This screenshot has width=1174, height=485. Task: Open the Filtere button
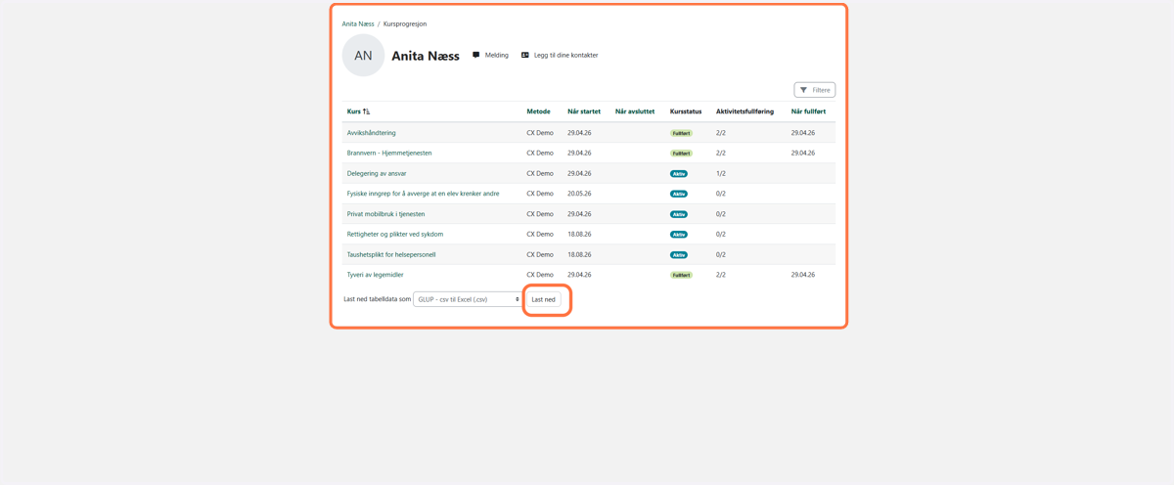tap(815, 90)
